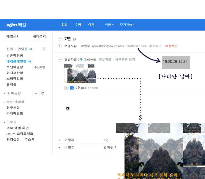This screenshot has width=205, height=179.
Task: Click the broken image placeholder icon
Action: 68,109
